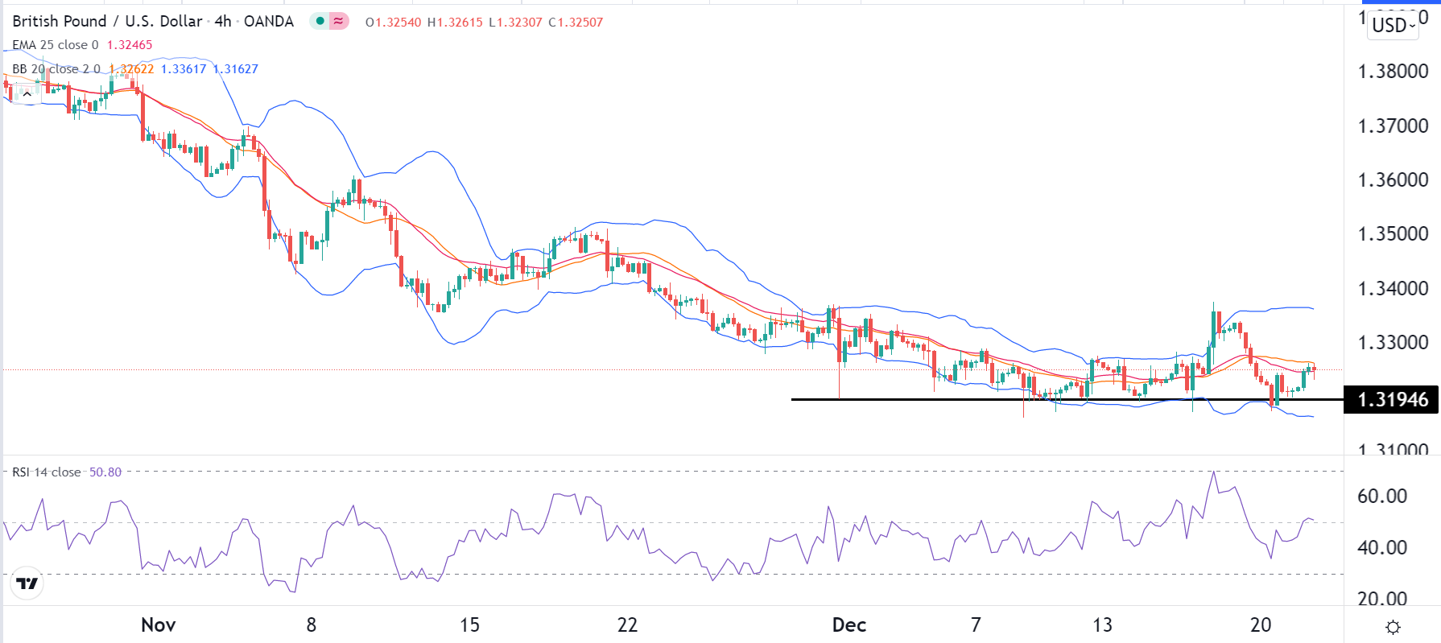This screenshot has height=643, width=1441.
Task: Collapse the indicator legend with the chevron arrow
Action: 27,94
